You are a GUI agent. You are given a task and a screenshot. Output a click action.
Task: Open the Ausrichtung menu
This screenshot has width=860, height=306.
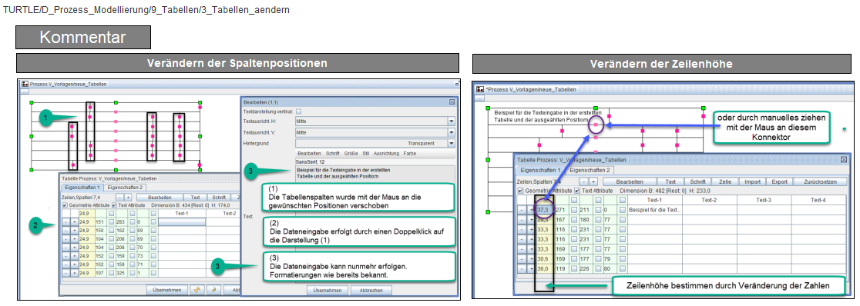coord(386,153)
